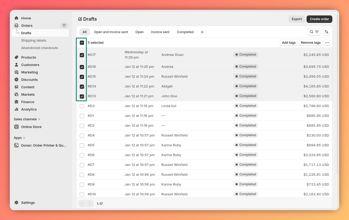Check the #D2 draft checkbox
The image size is (349, 220).
82,126
